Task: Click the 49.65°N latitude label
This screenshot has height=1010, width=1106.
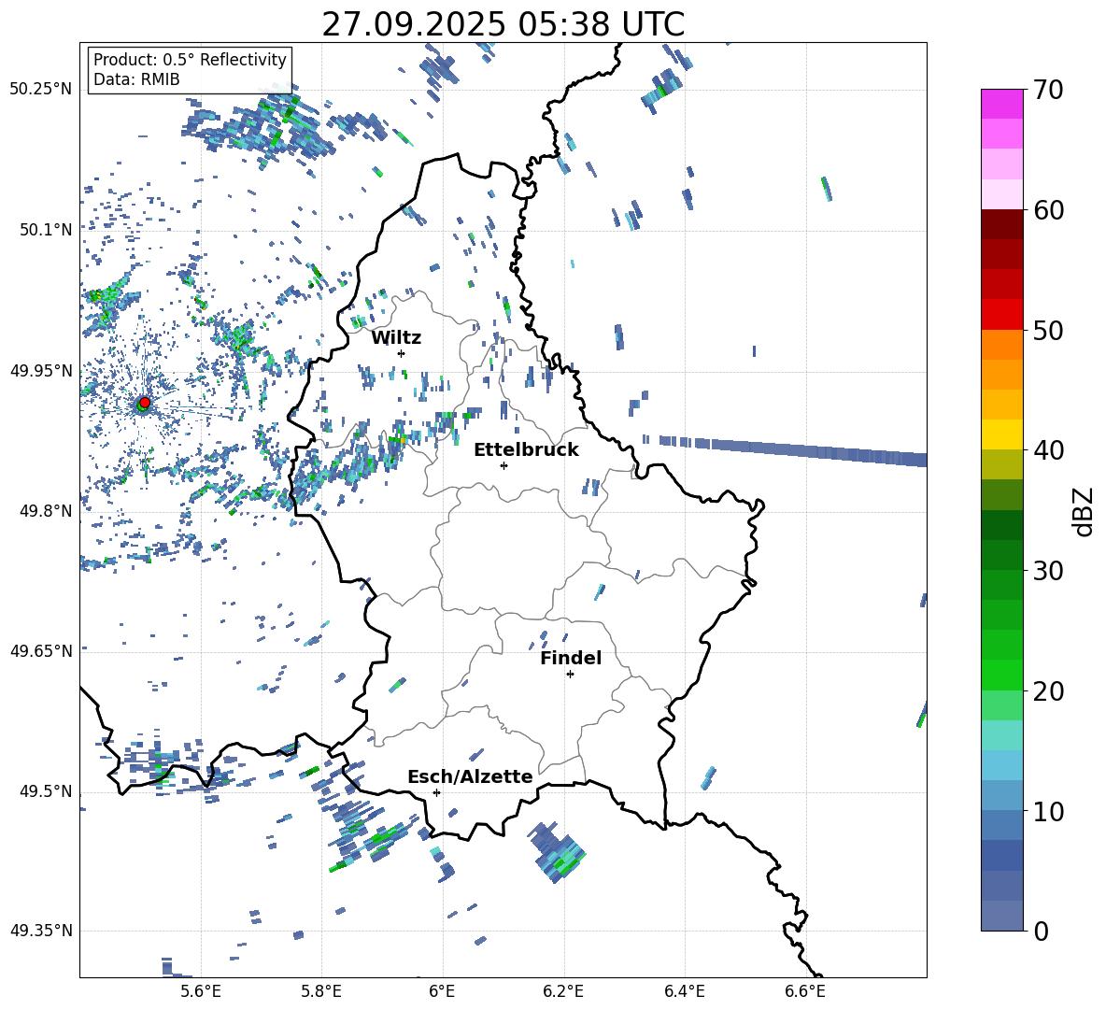Action: coord(41,650)
